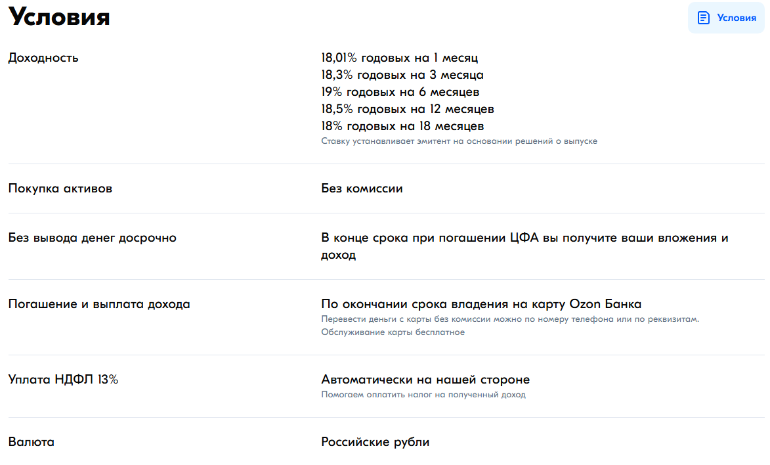This screenshot has width=770, height=465.
Task: Click the Без вывода денег досрочно label
Action: pyautogui.click(x=93, y=238)
